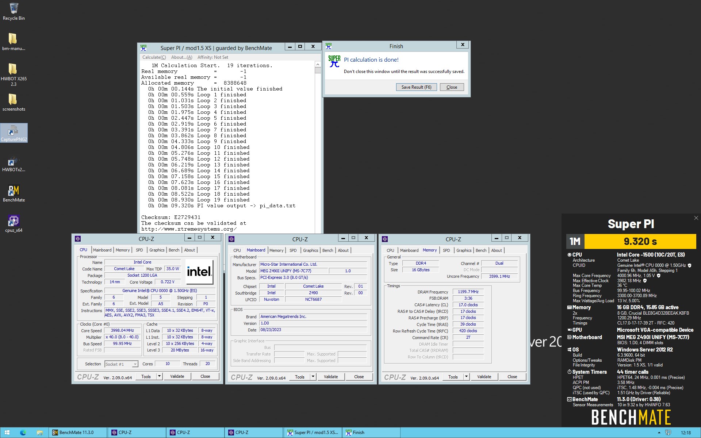Click Multiplier value x 40.0 (8.0 - 40.0)

pyautogui.click(x=122, y=337)
